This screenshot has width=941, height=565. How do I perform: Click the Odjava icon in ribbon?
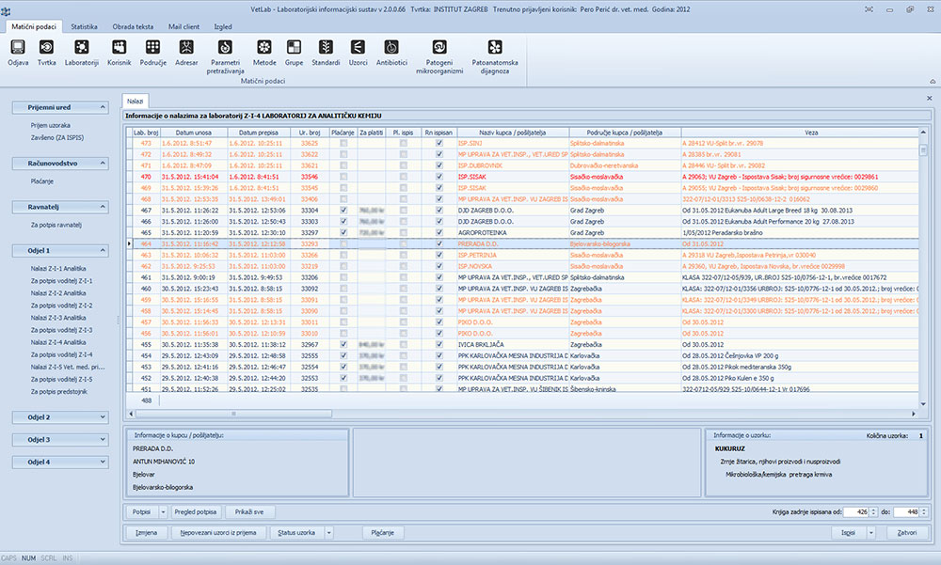18,47
